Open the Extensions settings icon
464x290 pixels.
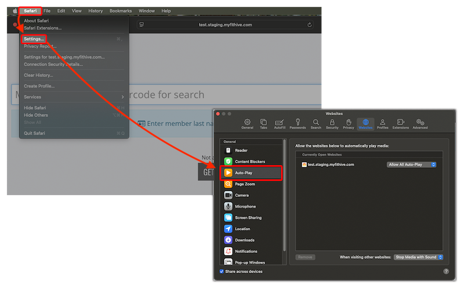[400, 123]
